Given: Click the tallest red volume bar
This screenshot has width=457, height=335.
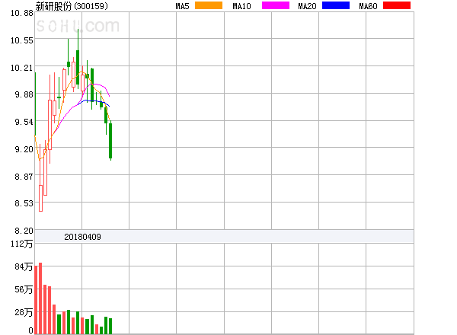Looking at the screenshot, I should click(40, 298).
